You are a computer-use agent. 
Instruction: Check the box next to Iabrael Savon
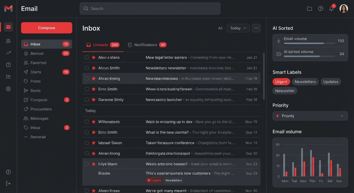87,143
